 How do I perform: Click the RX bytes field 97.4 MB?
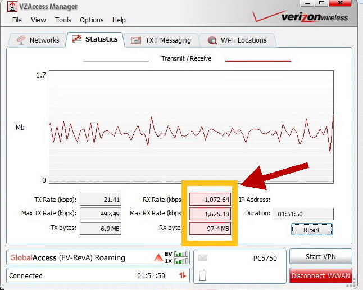pyautogui.click(x=210, y=229)
